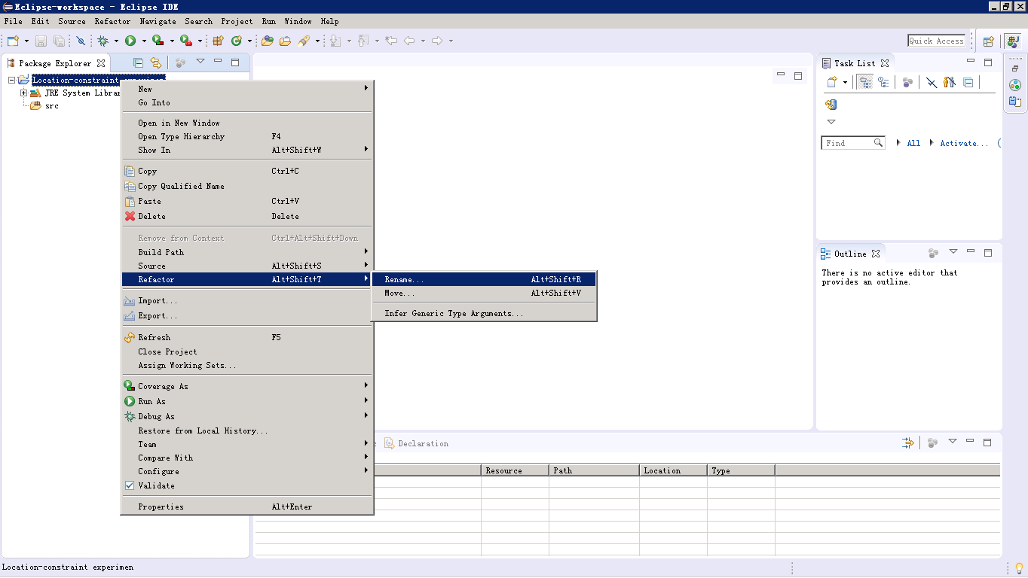
Task: Click the green Run button icon
Action: 130,41
